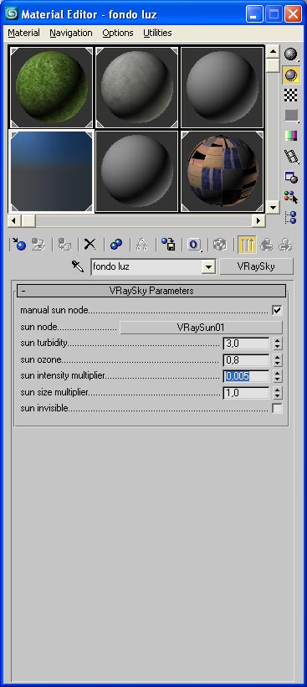Click Make Preview filmstrip icon
The height and width of the screenshot is (687, 307).
[x=291, y=156]
